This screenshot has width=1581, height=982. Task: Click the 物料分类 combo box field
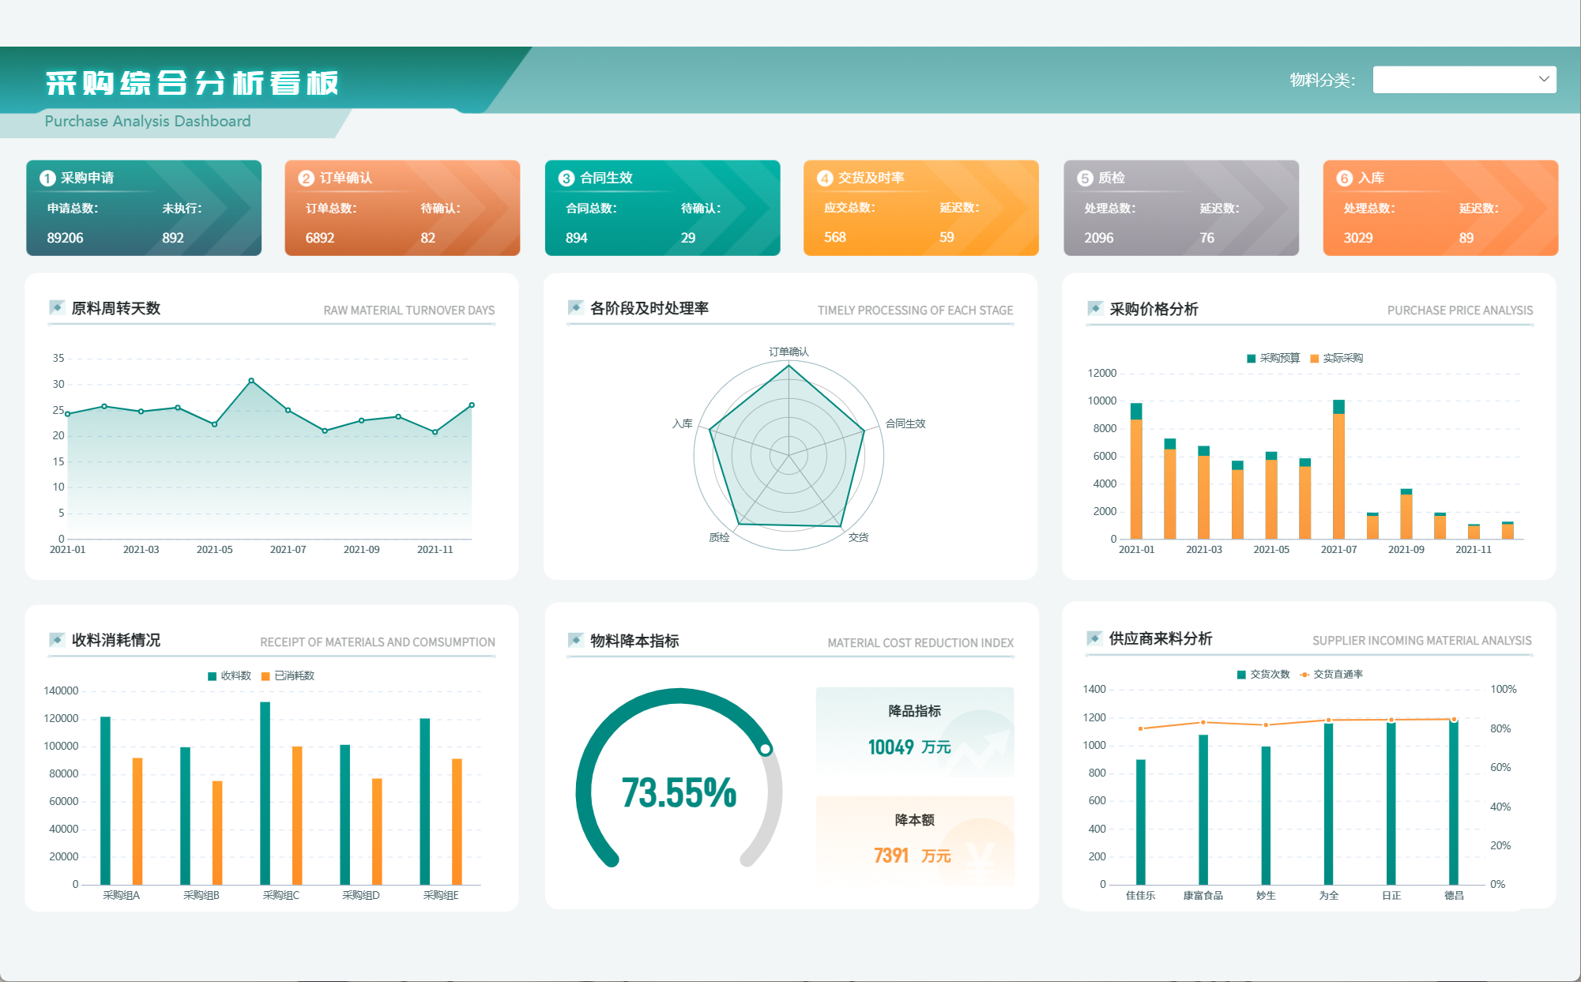[1454, 79]
